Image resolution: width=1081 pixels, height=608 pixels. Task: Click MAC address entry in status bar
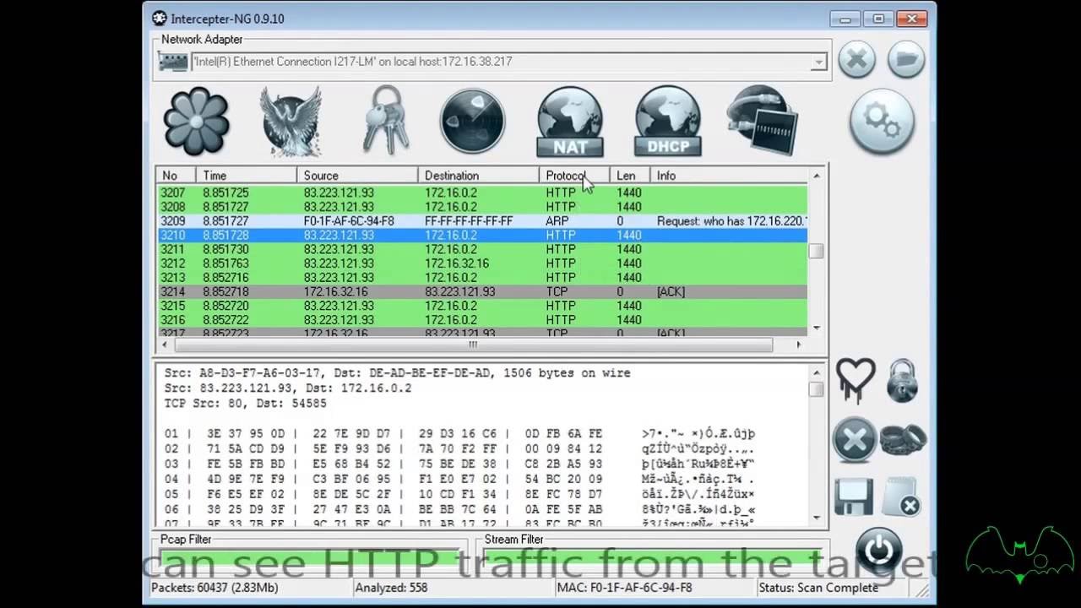[x=625, y=587]
